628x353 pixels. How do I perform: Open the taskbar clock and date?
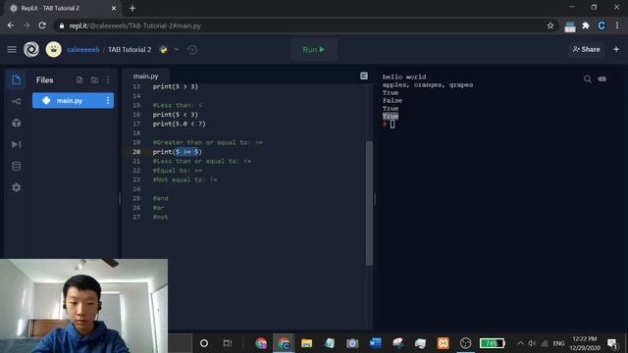585,343
